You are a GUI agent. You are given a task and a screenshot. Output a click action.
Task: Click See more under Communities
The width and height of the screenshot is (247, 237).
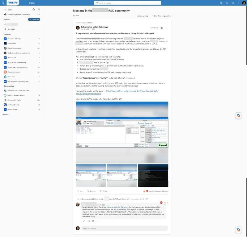click(x=6, y=114)
